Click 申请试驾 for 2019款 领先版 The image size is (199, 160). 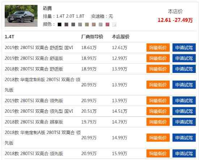click(x=184, y=100)
